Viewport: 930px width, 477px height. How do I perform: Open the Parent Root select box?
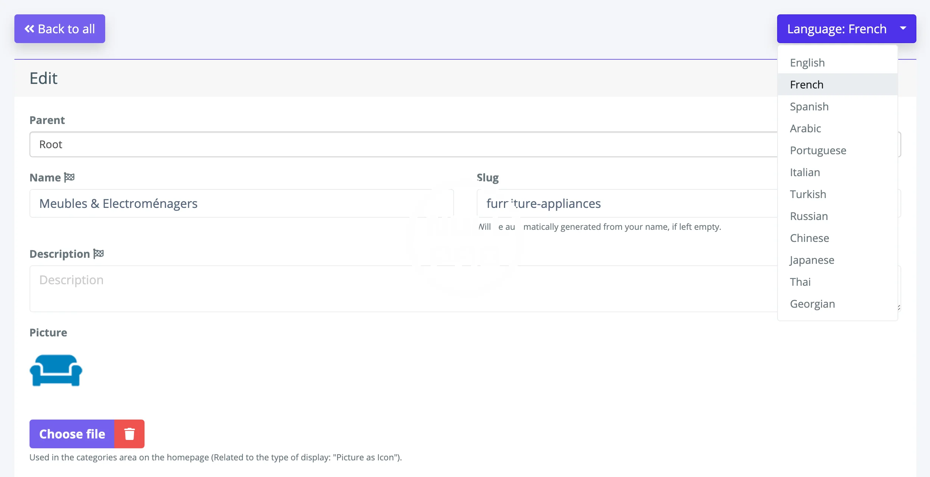[401, 144]
